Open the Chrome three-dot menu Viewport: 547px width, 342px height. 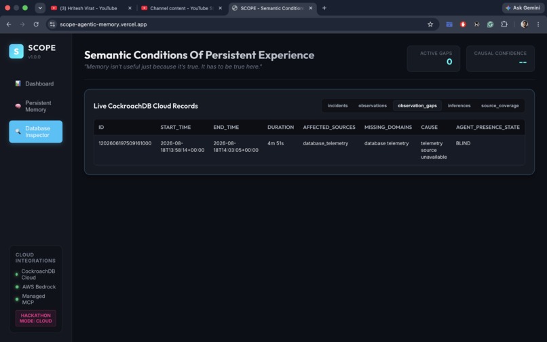pos(538,24)
